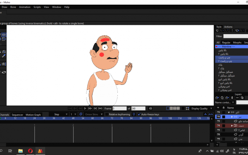Click the shield icon next to Relative keyframing
The width and height of the screenshot is (248, 155).
pos(134,114)
